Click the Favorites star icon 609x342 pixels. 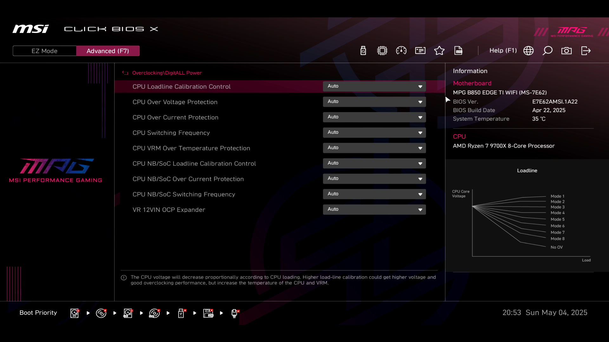click(439, 51)
